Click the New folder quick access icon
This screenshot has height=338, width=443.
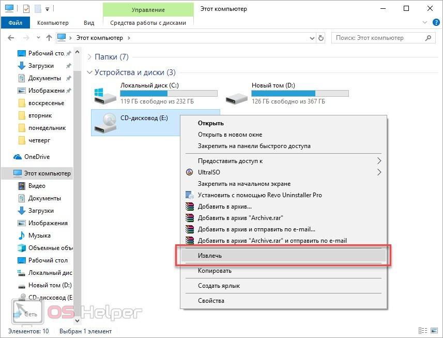pyautogui.click(x=38, y=9)
